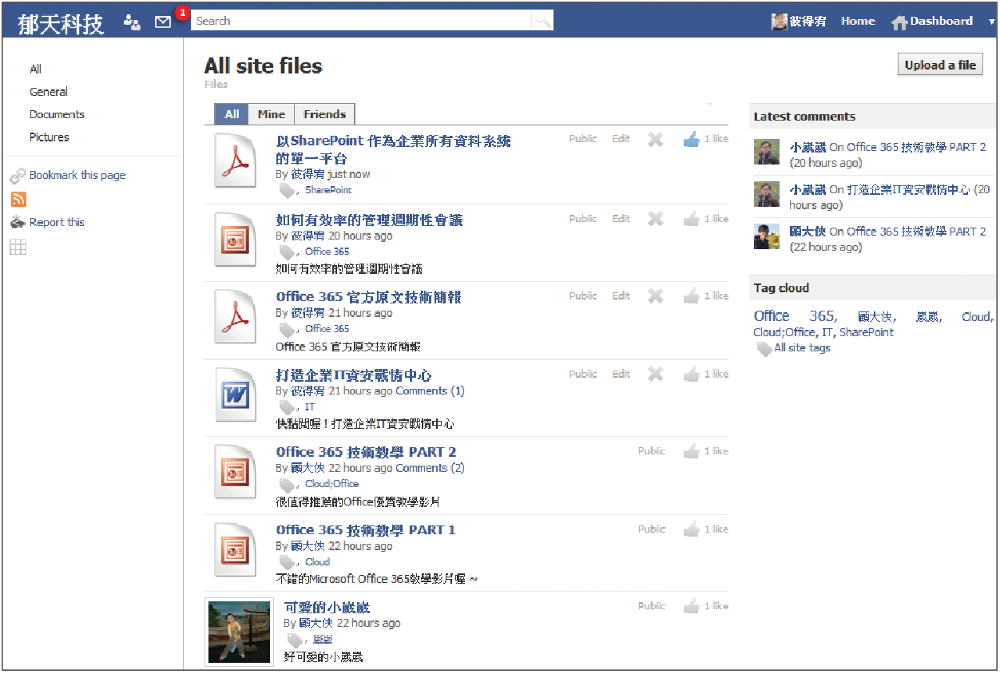Open the friends icon in top bar
Image resolution: width=1000 pixels, height=674 pixels.
(x=133, y=22)
